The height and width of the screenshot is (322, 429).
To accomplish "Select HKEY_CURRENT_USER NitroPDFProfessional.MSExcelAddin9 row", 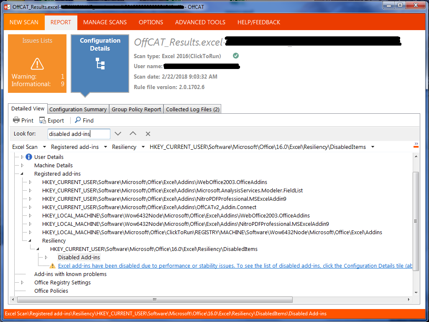I will [164, 199].
